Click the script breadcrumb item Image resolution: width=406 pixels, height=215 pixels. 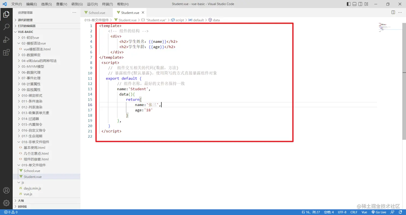coord(177,20)
